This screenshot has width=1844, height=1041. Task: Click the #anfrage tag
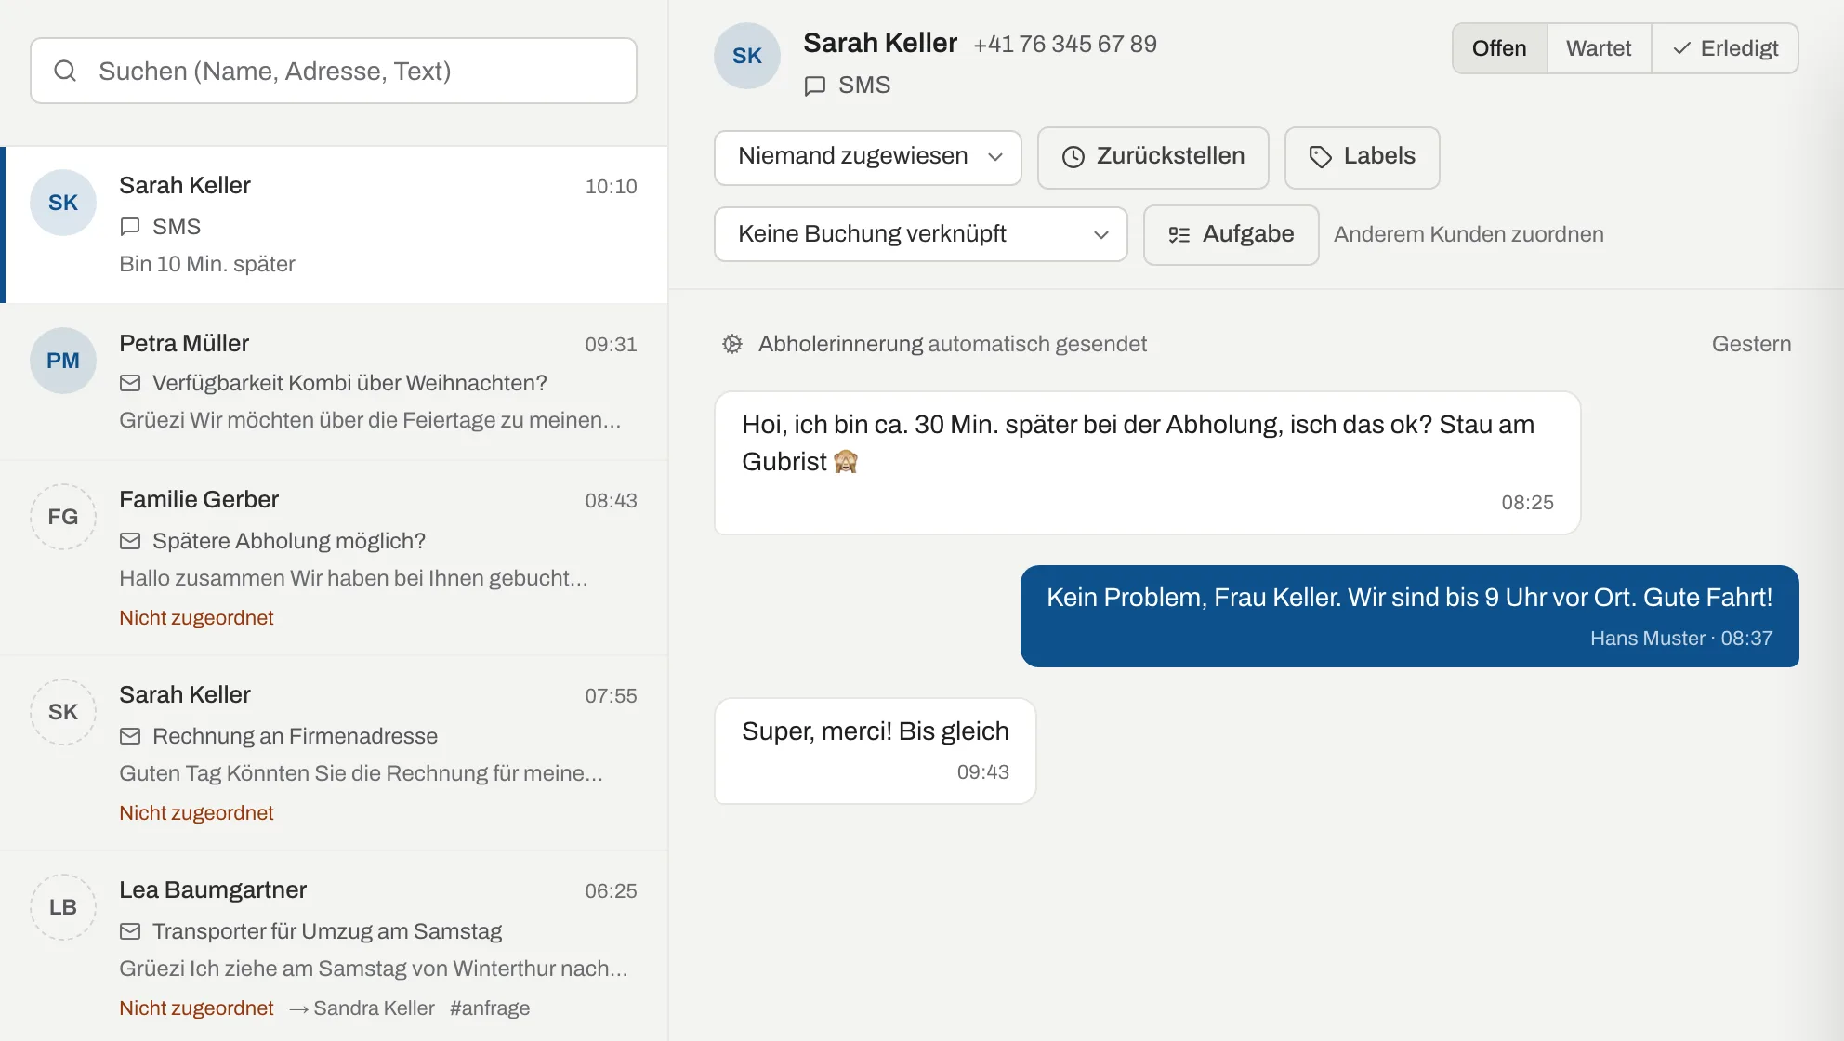[x=490, y=1008]
